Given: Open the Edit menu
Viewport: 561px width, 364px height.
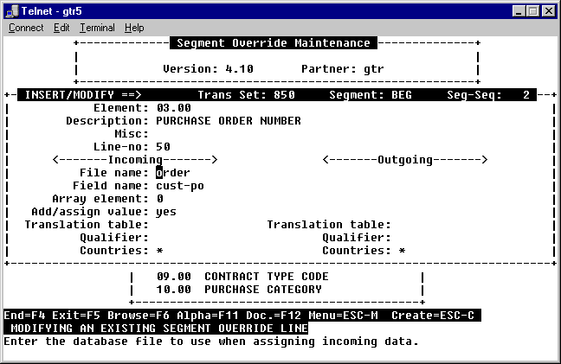Looking at the screenshot, I should coord(61,28).
